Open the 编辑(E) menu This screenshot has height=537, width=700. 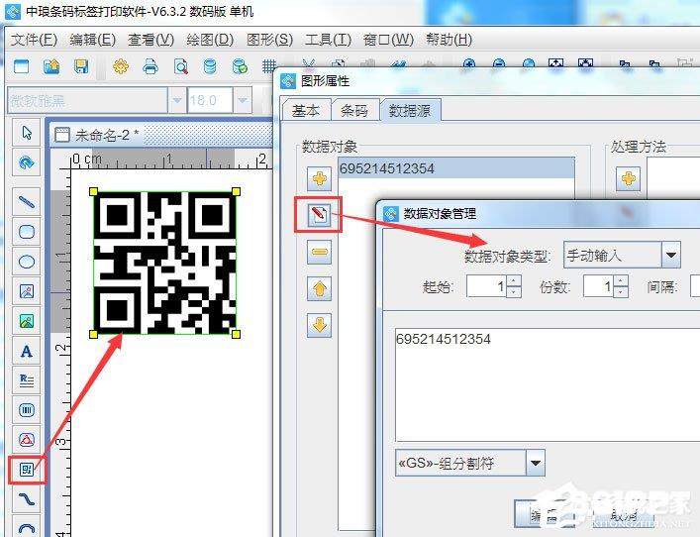[93, 40]
